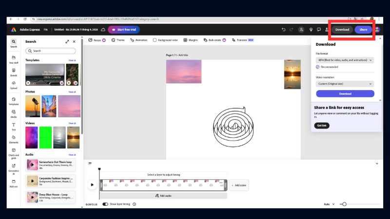Click the Recommended check mark
Viewport: 390px width, 219px height.
[318, 67]
